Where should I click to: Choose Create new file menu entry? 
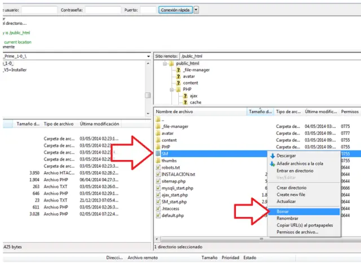304,194
